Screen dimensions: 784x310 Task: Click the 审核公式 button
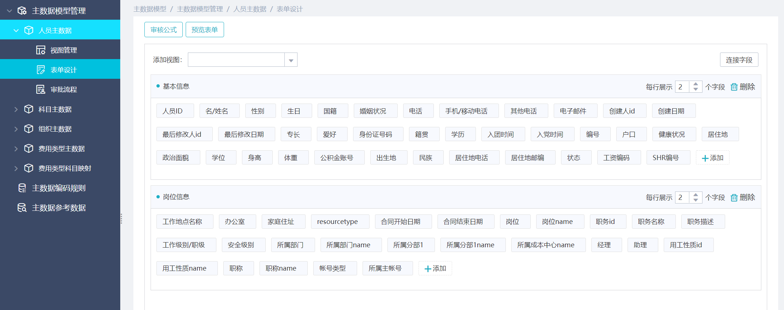163,30
